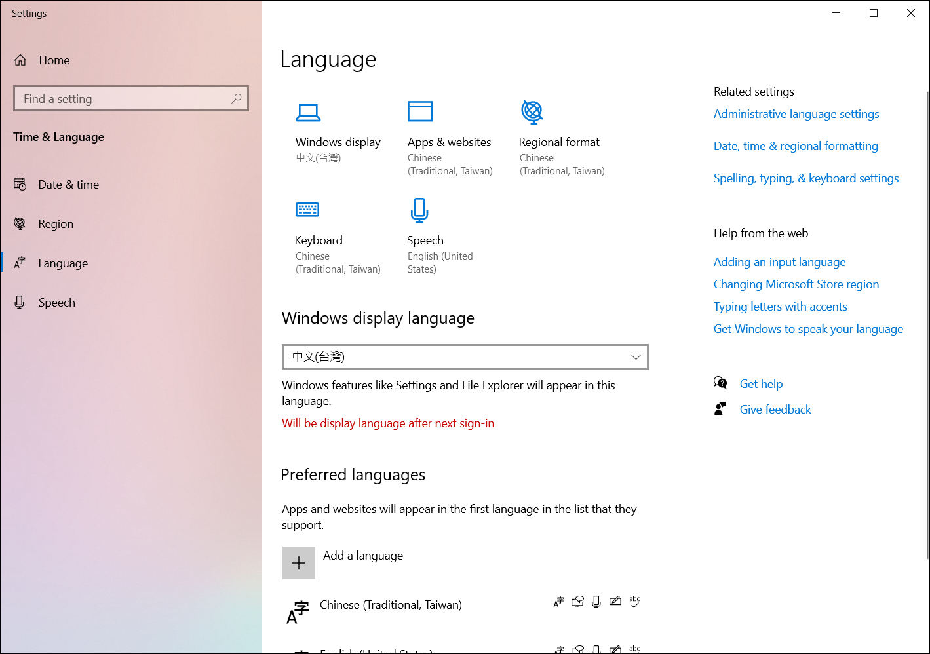Image resolution: width=930 pixels, height=654 pixels.
Task: Select the Speech microphone icon
Action: pos(419,209)
